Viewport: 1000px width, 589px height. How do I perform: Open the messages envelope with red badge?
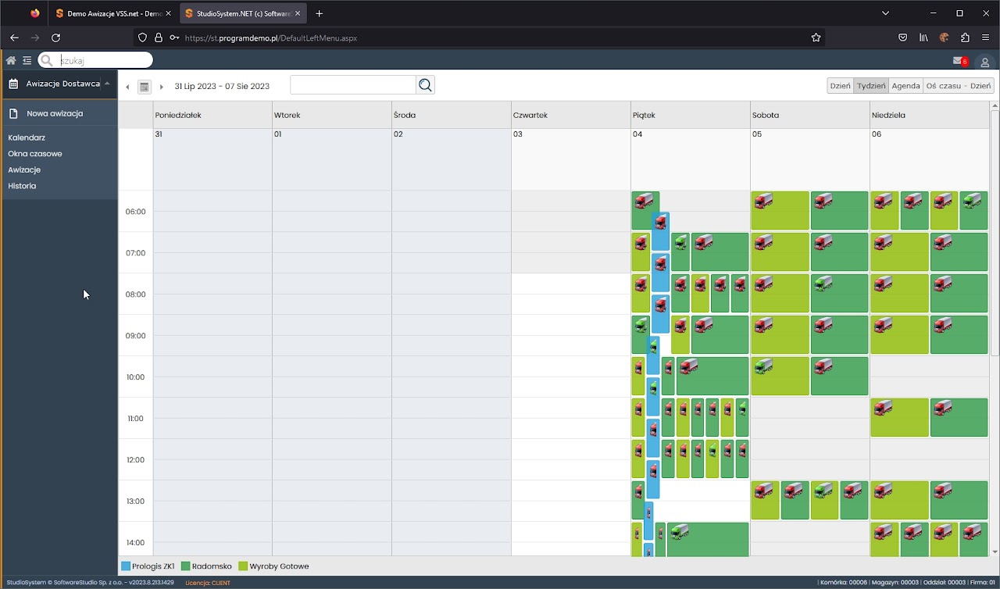click(x=958, y=61)
